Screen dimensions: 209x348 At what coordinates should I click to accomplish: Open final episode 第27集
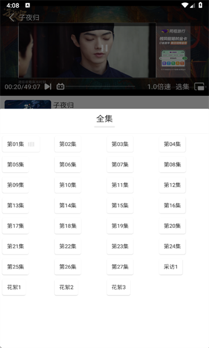[120, 267]
